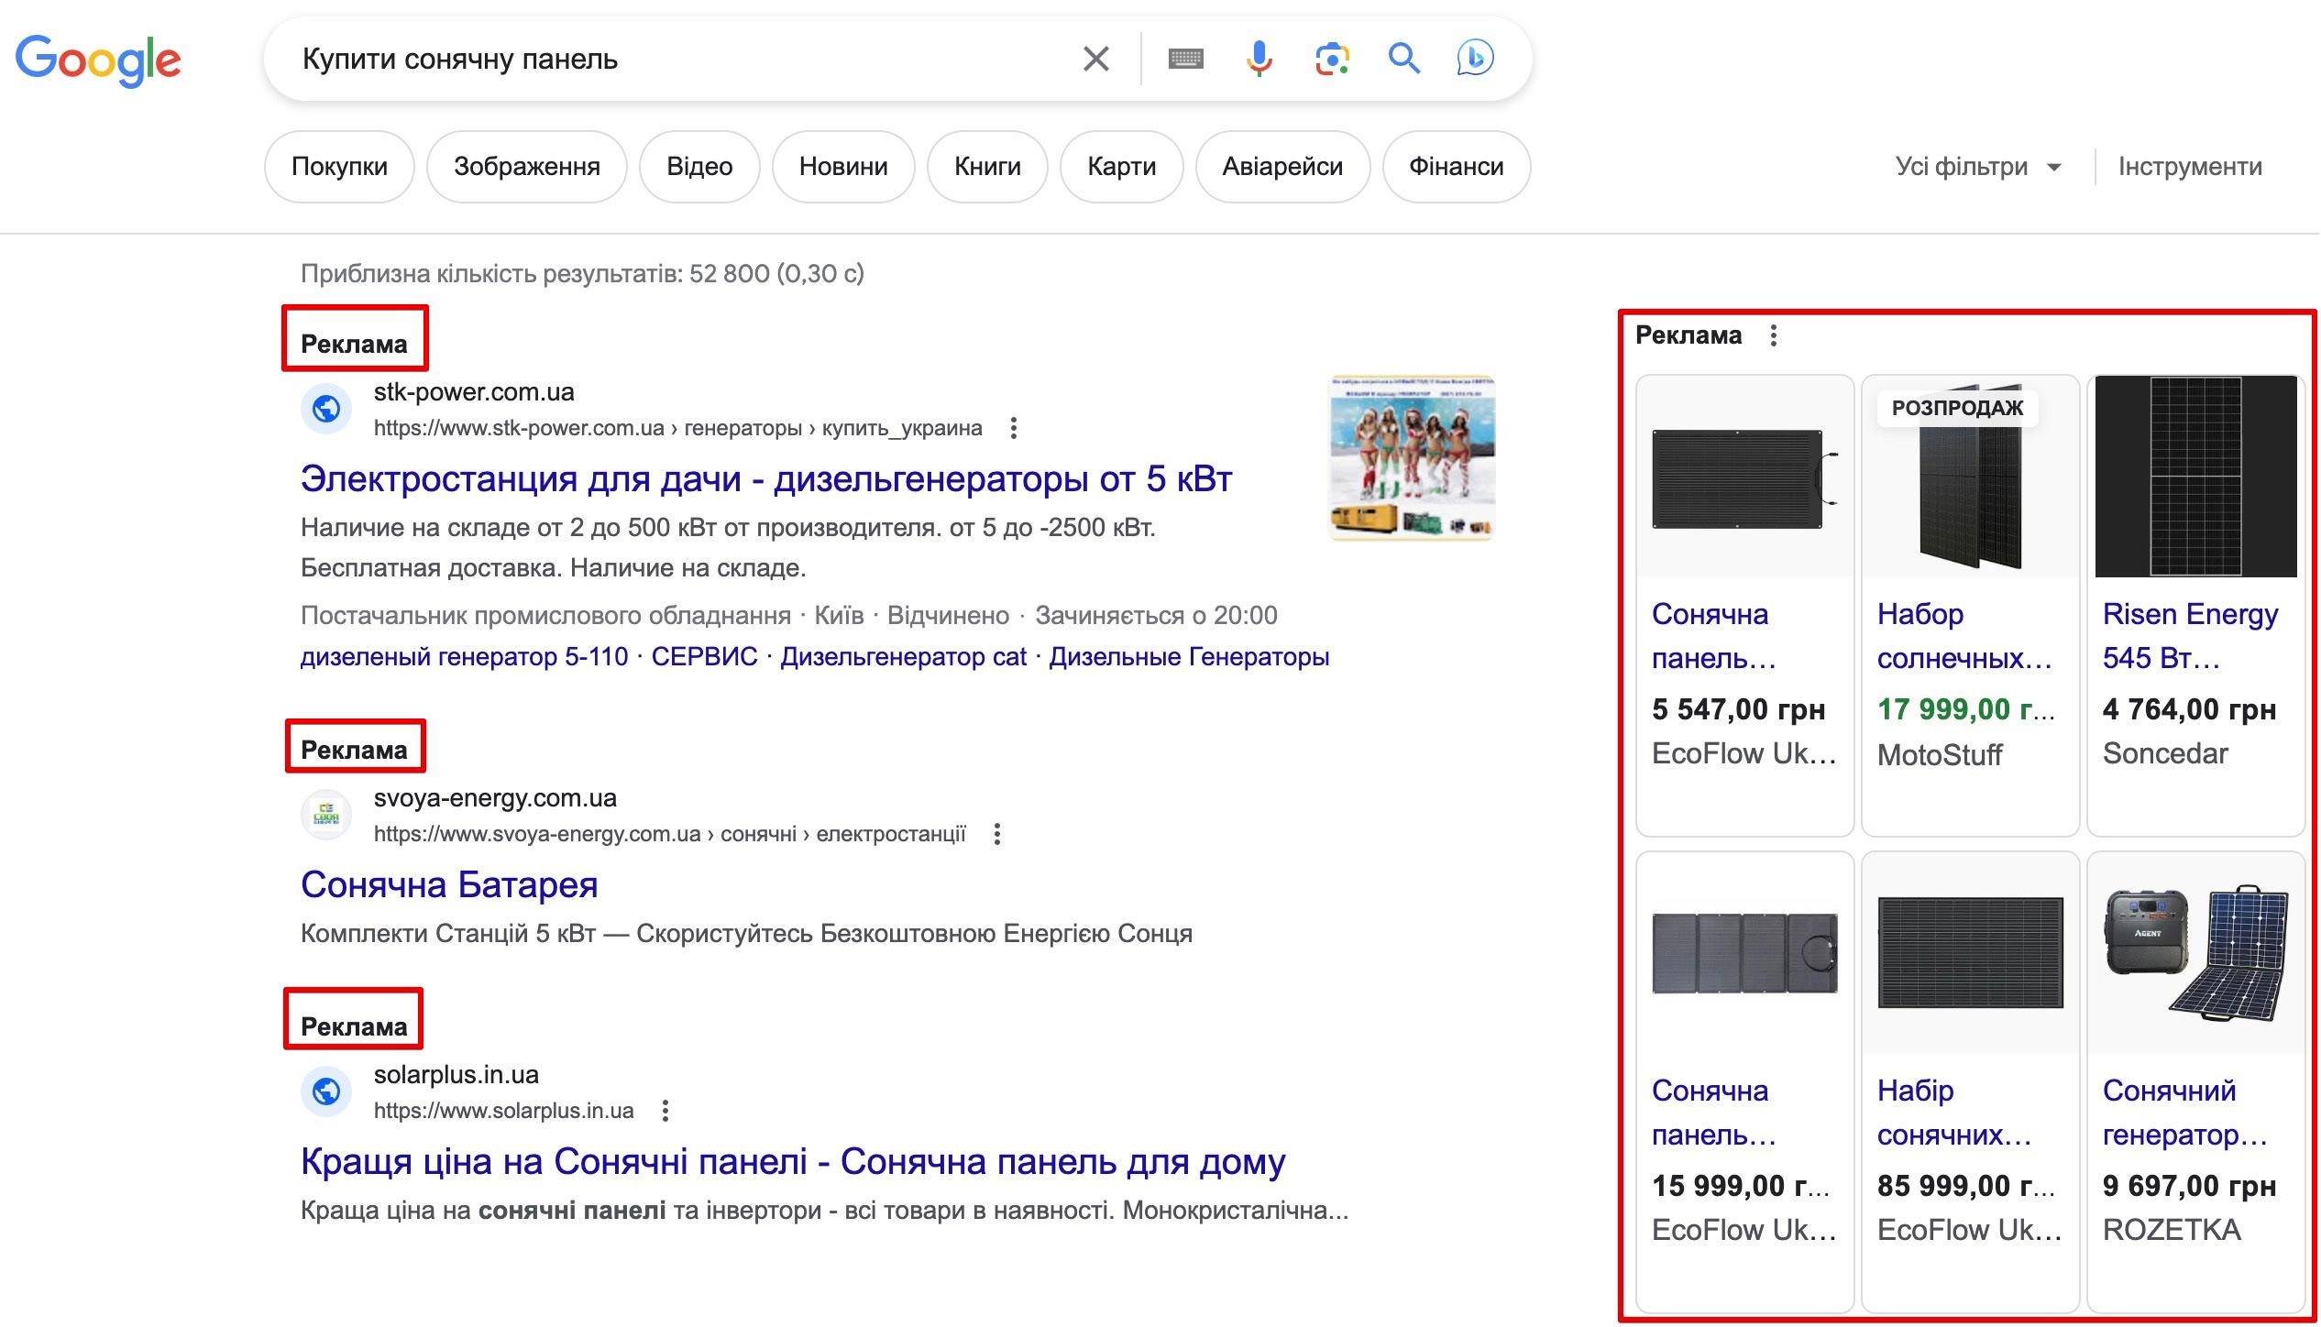
Task: Open three-dot menu for solarplus ad
Action: pos(665,1111)
